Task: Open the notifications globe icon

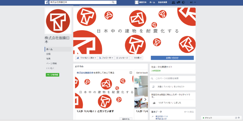Action: click(183, 2)
